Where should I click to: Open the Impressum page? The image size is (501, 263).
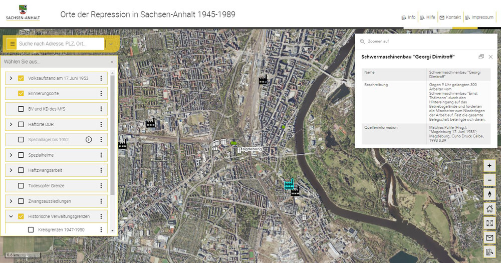[479, 18]
